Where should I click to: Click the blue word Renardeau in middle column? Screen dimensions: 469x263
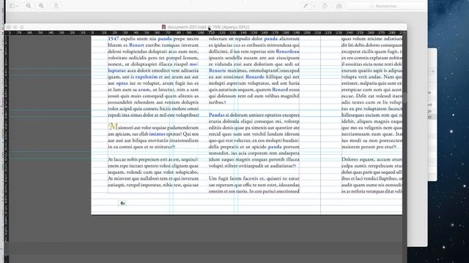[287, 51]
